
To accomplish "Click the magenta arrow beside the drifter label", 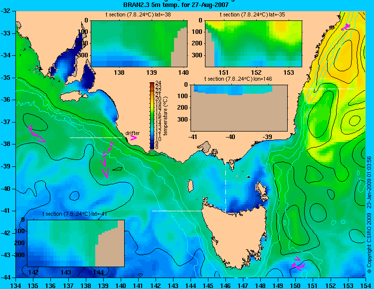I will tap(133, 138).
